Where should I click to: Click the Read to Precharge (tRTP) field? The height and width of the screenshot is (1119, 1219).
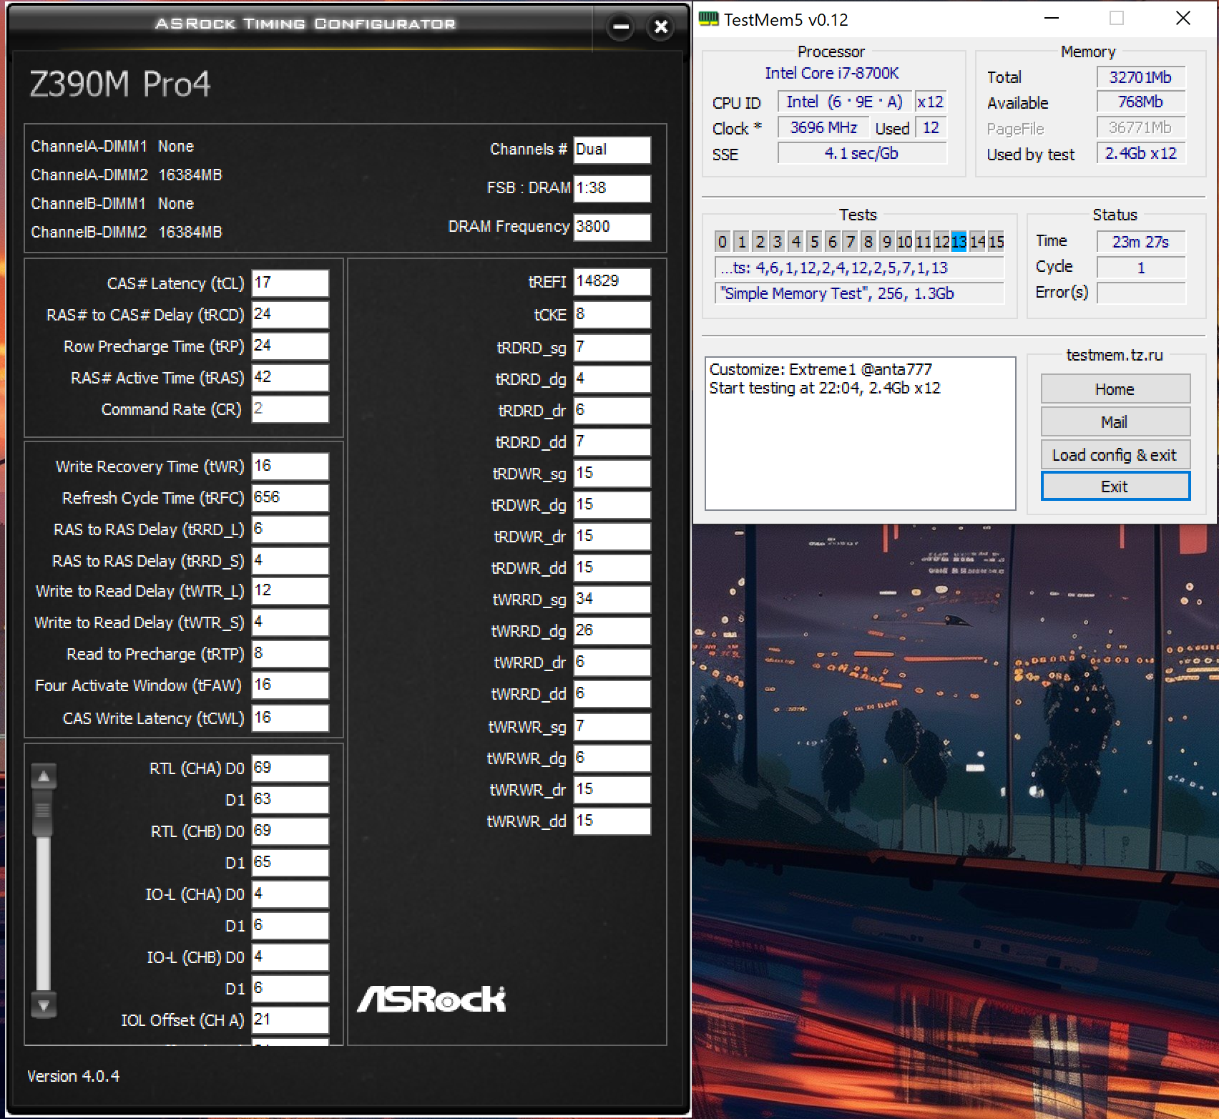click(290, 653)
